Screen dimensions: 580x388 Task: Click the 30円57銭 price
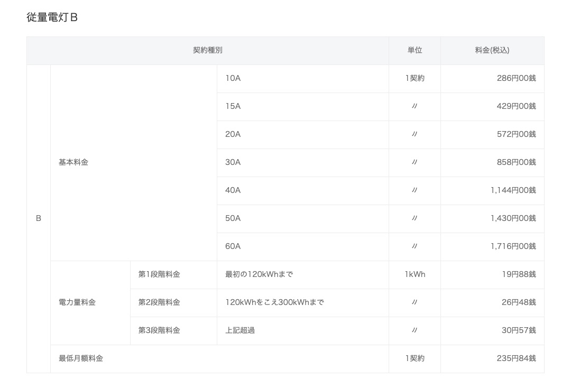coord(519,330)
